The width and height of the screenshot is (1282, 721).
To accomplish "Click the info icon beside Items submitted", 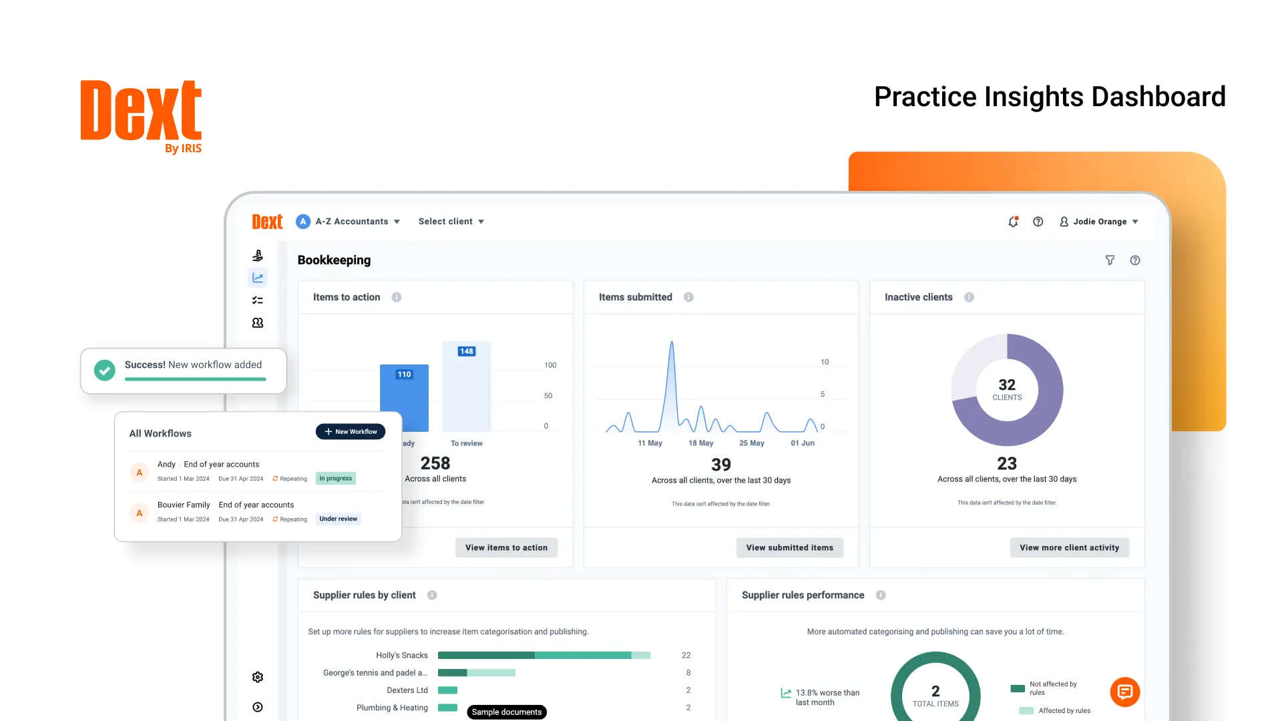I will tap(688, 297).
